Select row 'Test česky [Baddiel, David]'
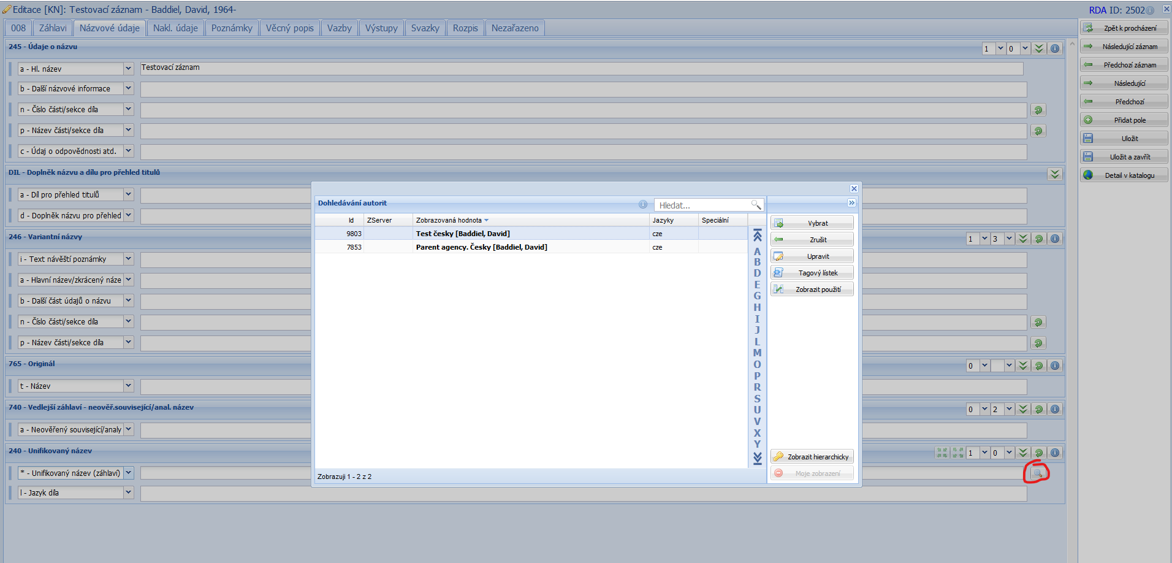This screenshot has width=1172, height=563. click(463, 234)
